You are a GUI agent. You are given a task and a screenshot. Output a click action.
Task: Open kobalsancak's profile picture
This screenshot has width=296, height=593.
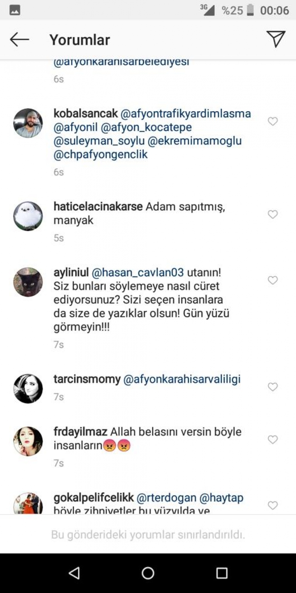(28, 123)
